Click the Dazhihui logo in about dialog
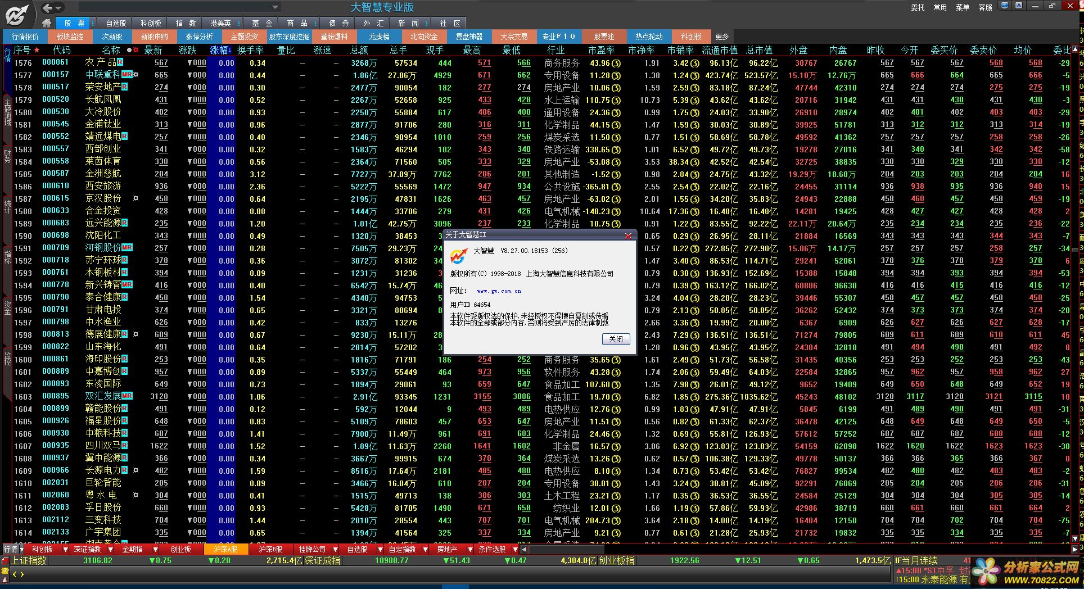1084x589 pixels. (x=459, y=256)
